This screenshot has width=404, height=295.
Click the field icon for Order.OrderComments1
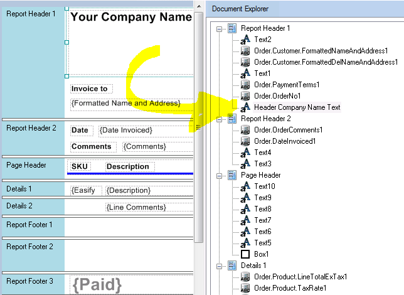point(245,130)
